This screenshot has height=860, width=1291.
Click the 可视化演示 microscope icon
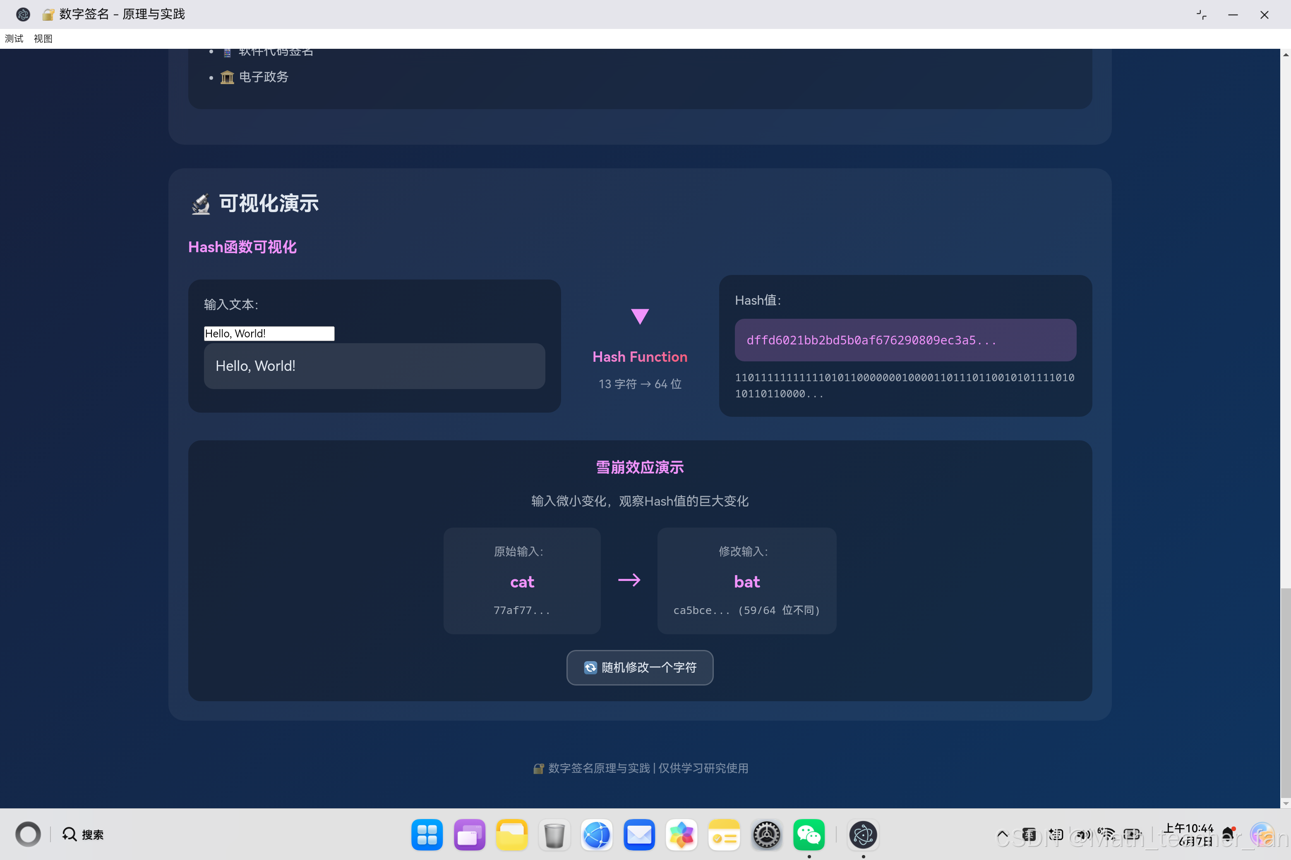[x=201, y=203]
